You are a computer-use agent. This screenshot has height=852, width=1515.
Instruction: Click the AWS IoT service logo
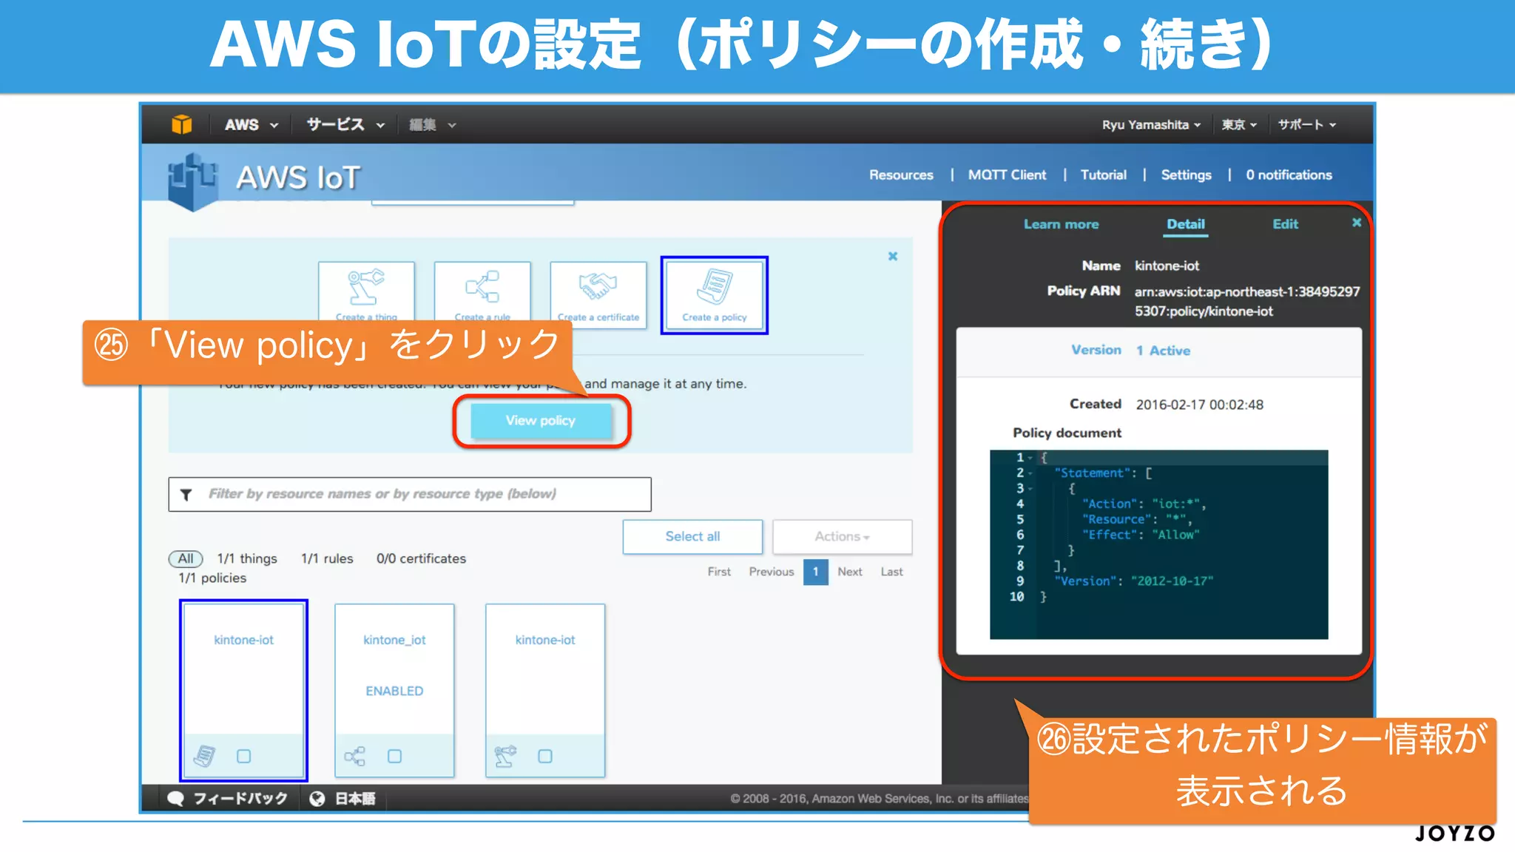click(192, 180)
